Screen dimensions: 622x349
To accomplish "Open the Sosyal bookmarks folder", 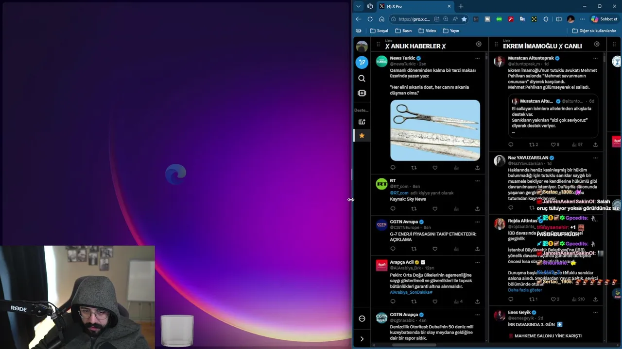I will [x=379, y=31].
